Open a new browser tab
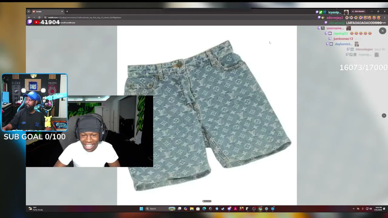The height and width of the screenshot is (218, 388). tap(67, 12)
